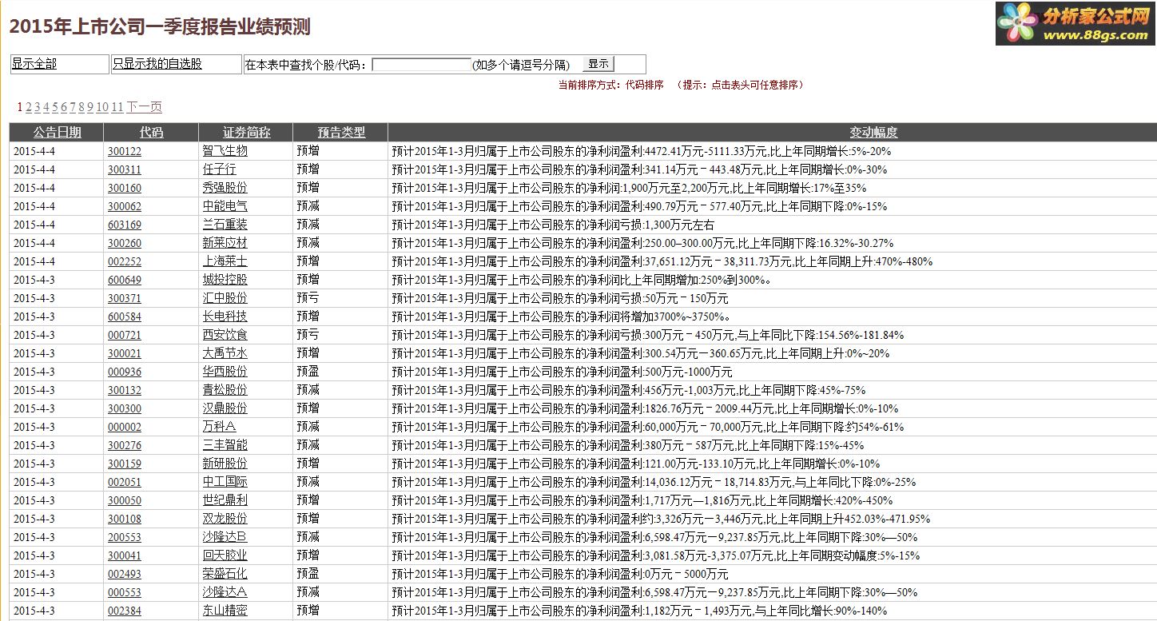Open 东山精密 stock name link
This screenshot has height=621, width=1157.
[225, 611]
